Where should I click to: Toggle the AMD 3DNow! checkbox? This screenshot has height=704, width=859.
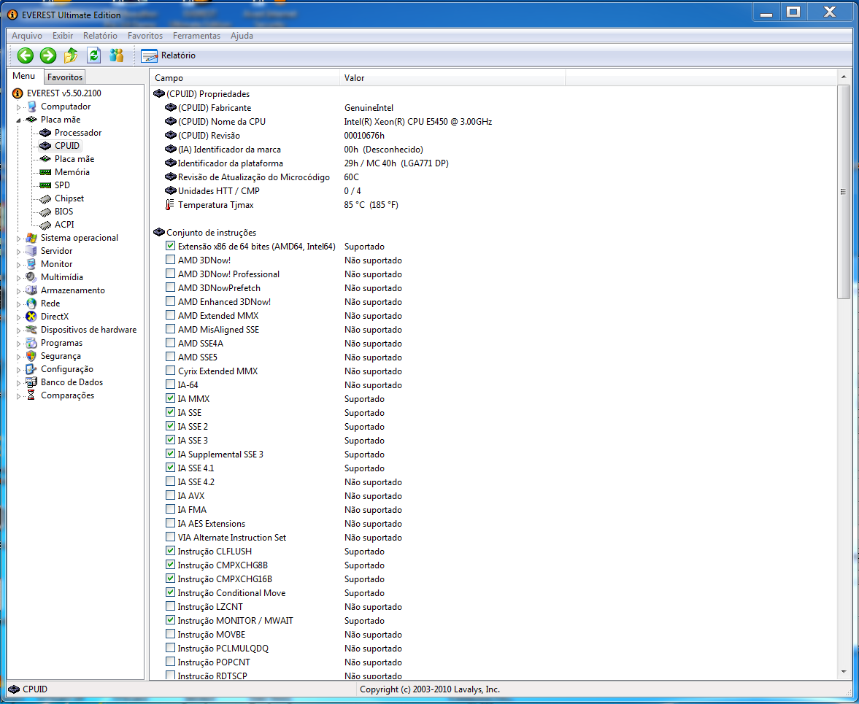[x=170, y=260]
